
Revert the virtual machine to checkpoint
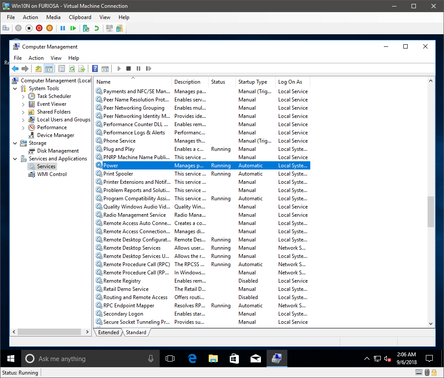(97, 28)
